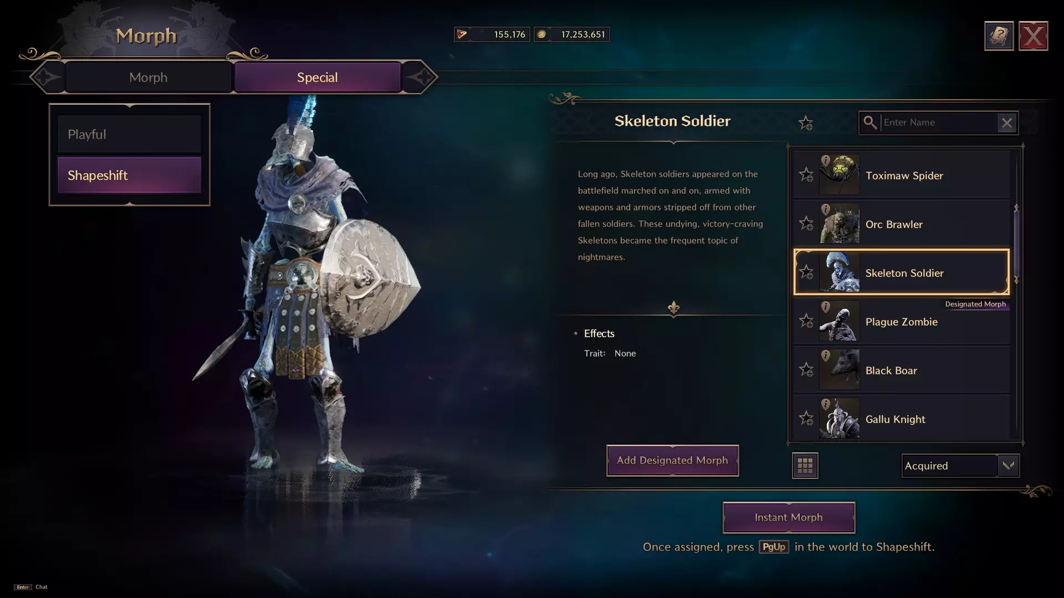Open the help guide scroll icon
Image resolution: width=1064 pixels, height=598 pixels.
999,36
